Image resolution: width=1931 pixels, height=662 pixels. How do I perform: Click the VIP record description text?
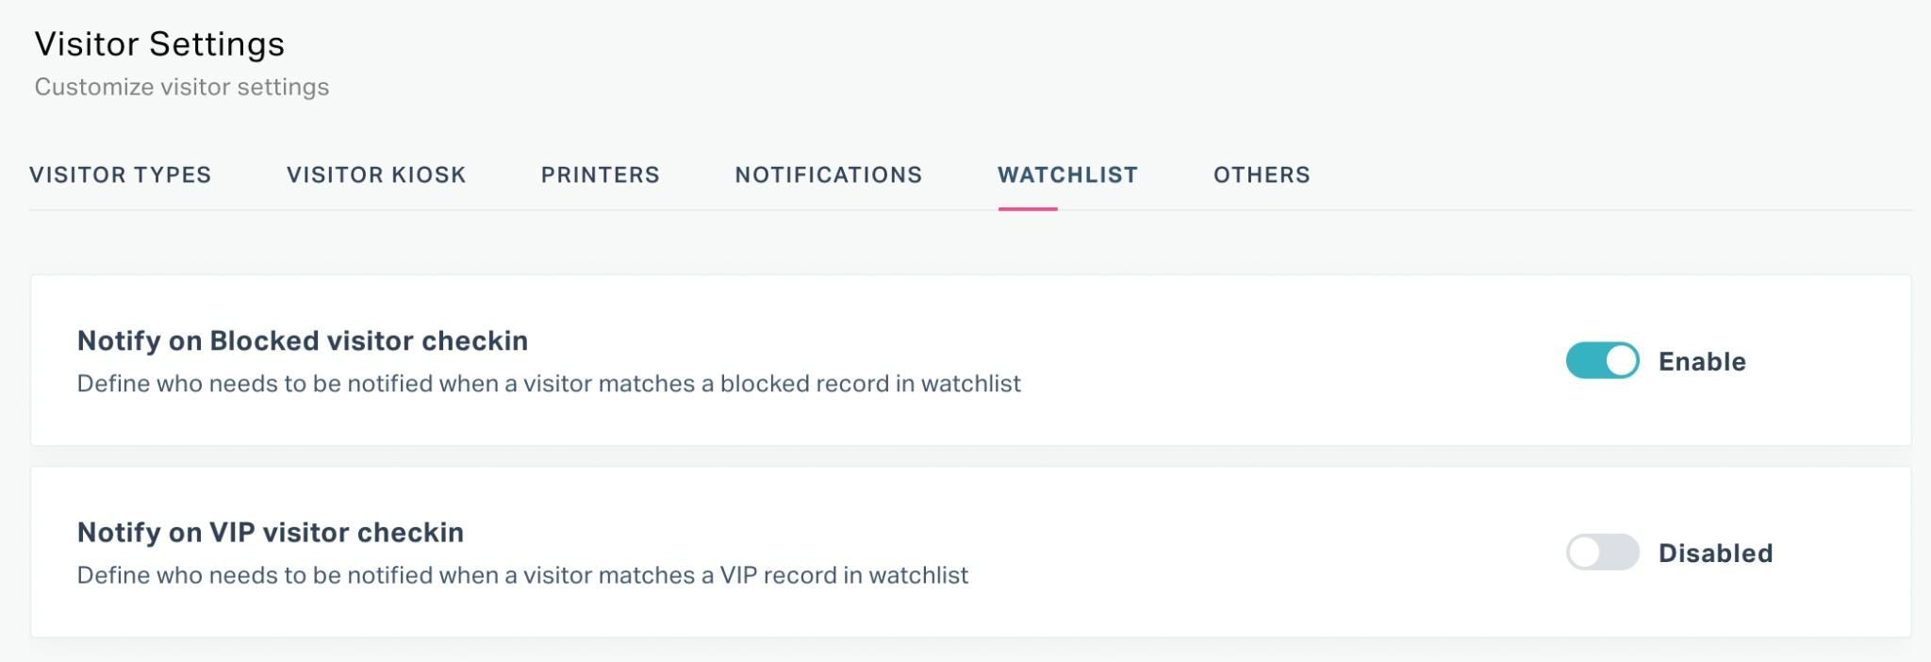coord(522,575)
